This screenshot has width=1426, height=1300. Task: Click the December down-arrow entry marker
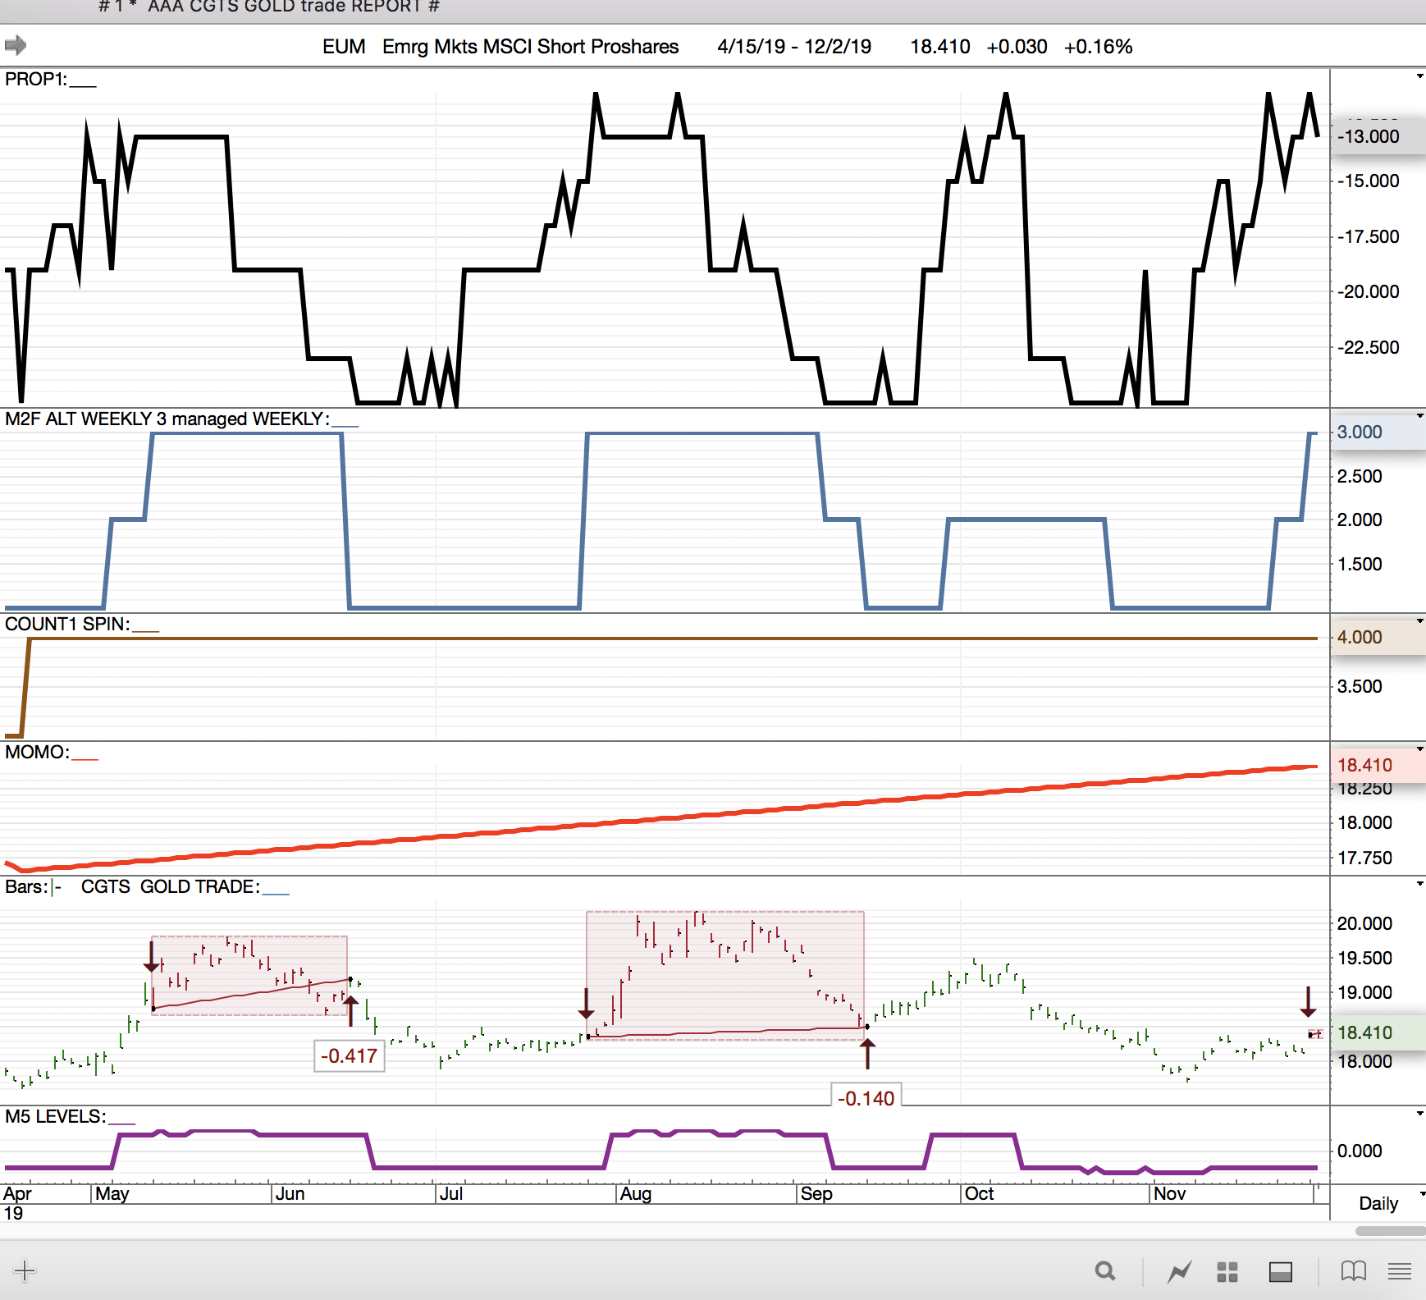(x=1308, y=1001)
